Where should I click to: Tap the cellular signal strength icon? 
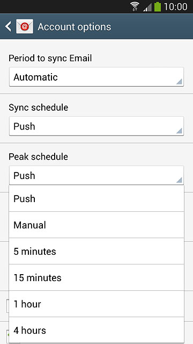point(147,7)
